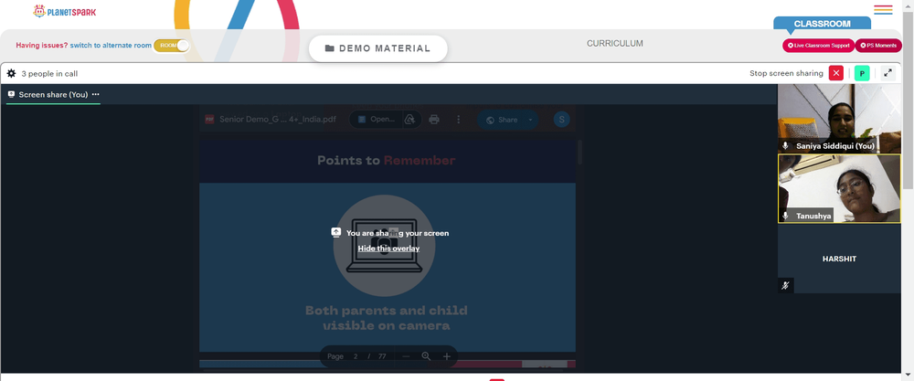Click the PDF file icon in viewer
914x381 pixels.
(x=209, y=120)
